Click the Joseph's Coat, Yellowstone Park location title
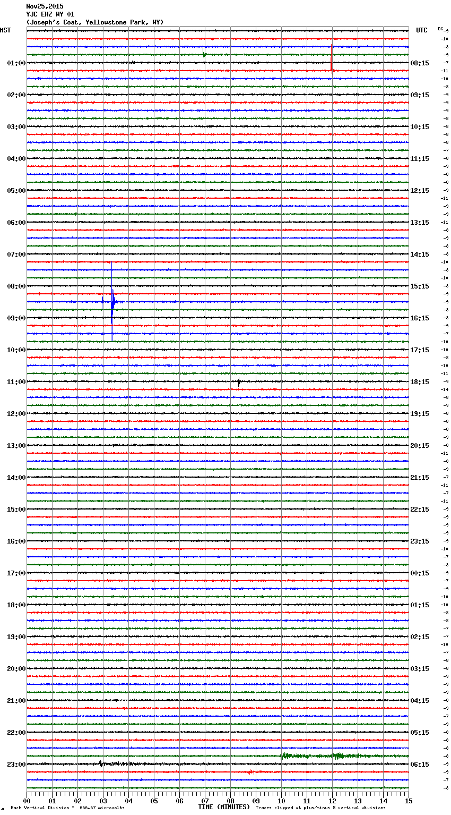 coord(95,22)
